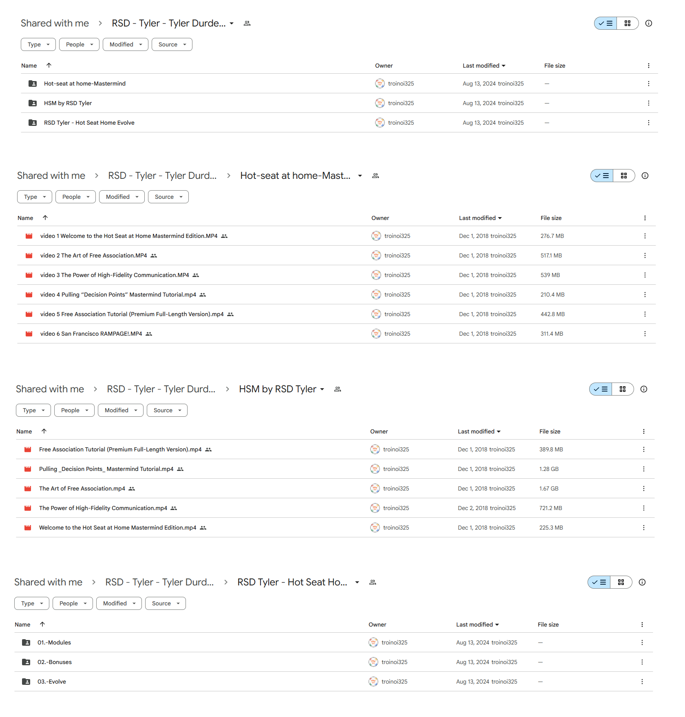Switch to list layout in HSM by RSD Tyler panel
This screenshot has height=717, width=685.
(601, 389)
